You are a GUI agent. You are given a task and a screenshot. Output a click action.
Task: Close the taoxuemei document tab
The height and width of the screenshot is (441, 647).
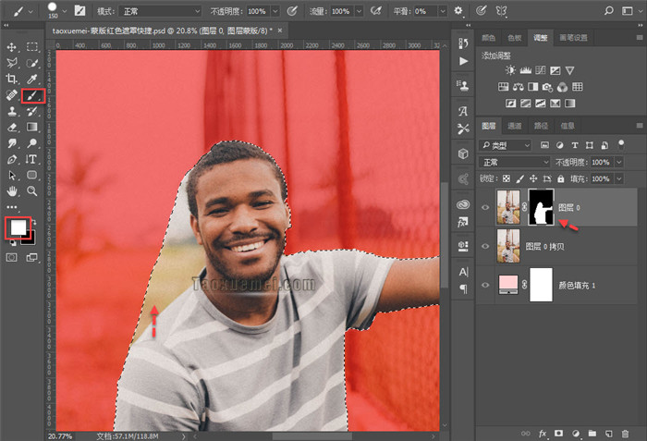coord(280,31)
